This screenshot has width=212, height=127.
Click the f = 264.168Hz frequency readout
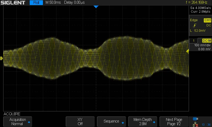pos(196,2)
